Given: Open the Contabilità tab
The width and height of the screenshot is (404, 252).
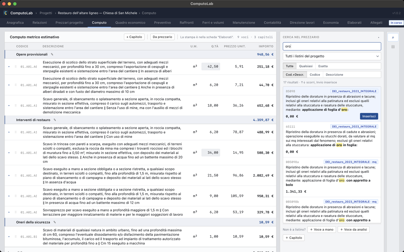Looking at the screenshot, I should click(272, 23).
